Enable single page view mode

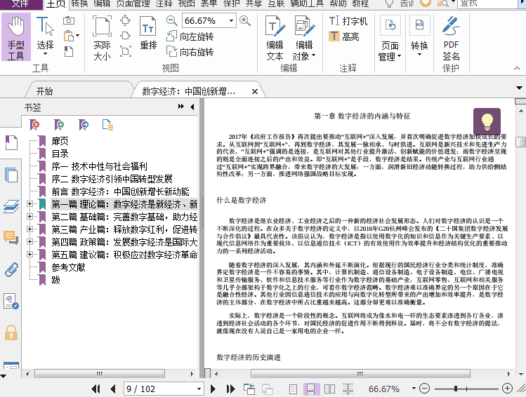(293, 389)
